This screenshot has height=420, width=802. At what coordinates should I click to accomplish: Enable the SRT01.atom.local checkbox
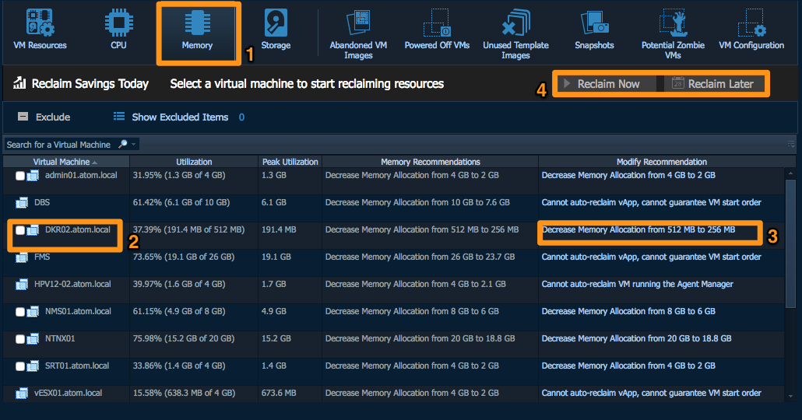click(20, 366)
